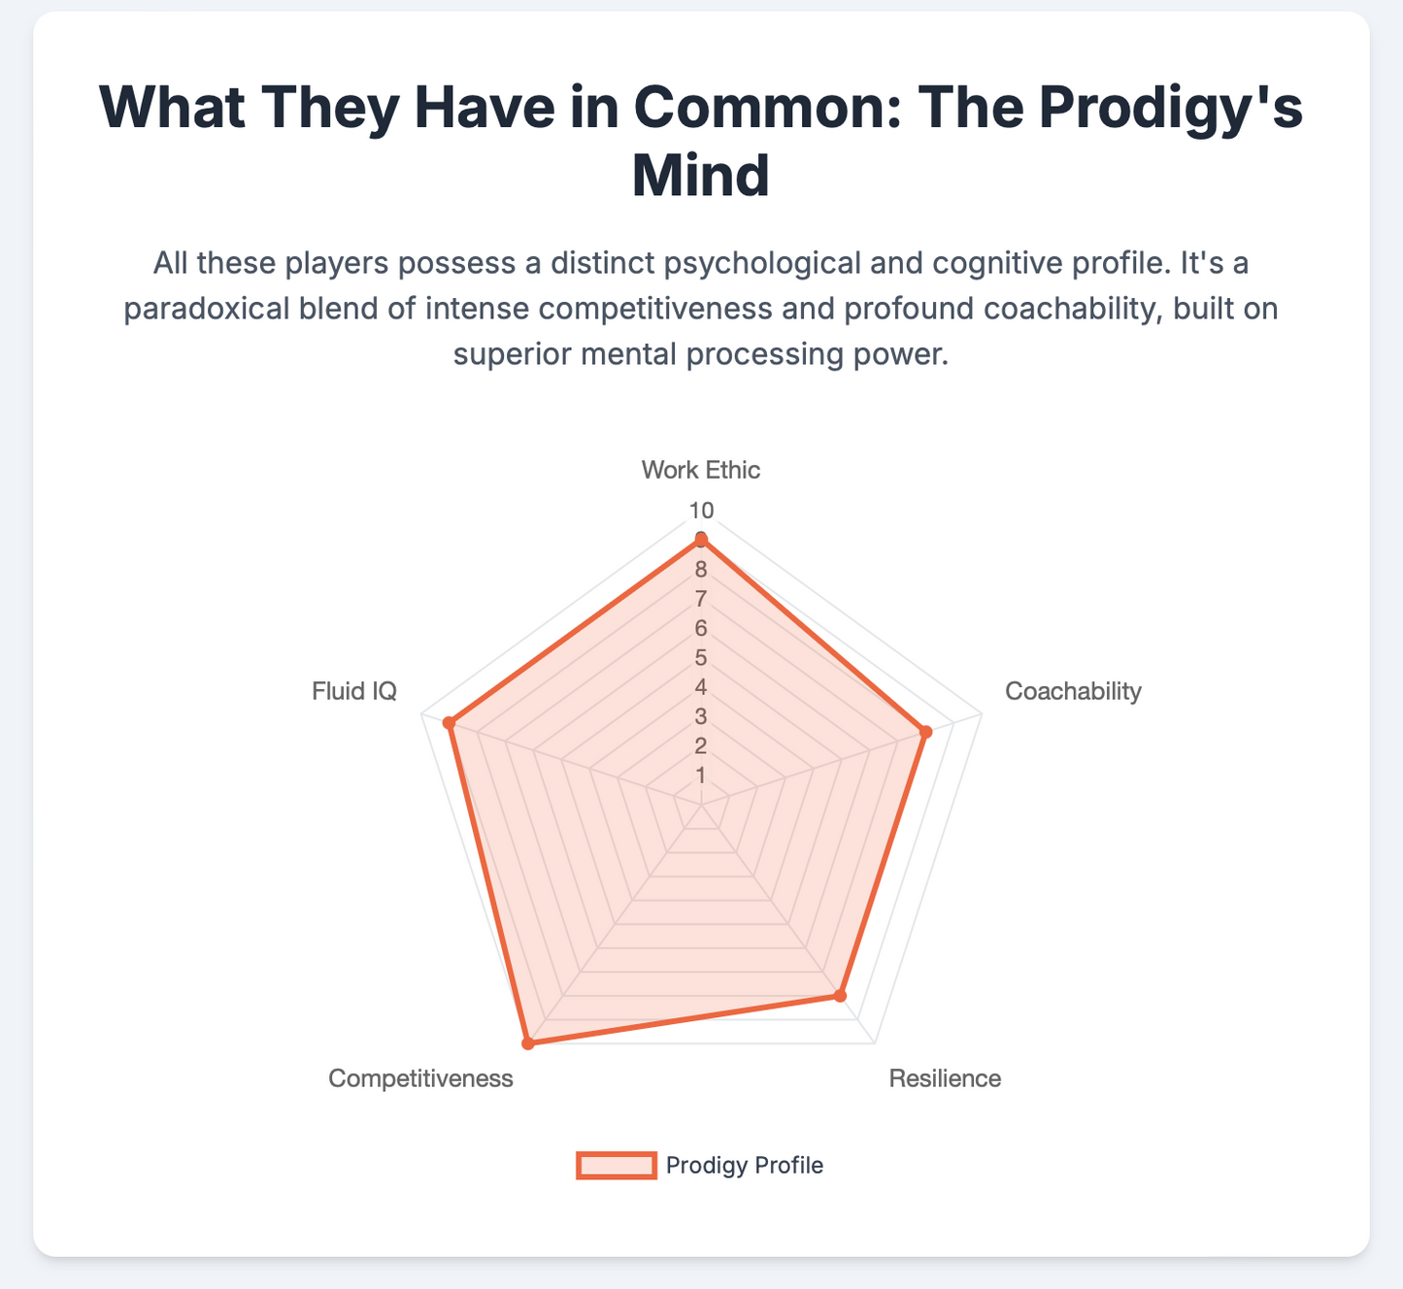Click the scale tick label 8
This screenshot has height=1289, width=1403.
tap(701, 570)
